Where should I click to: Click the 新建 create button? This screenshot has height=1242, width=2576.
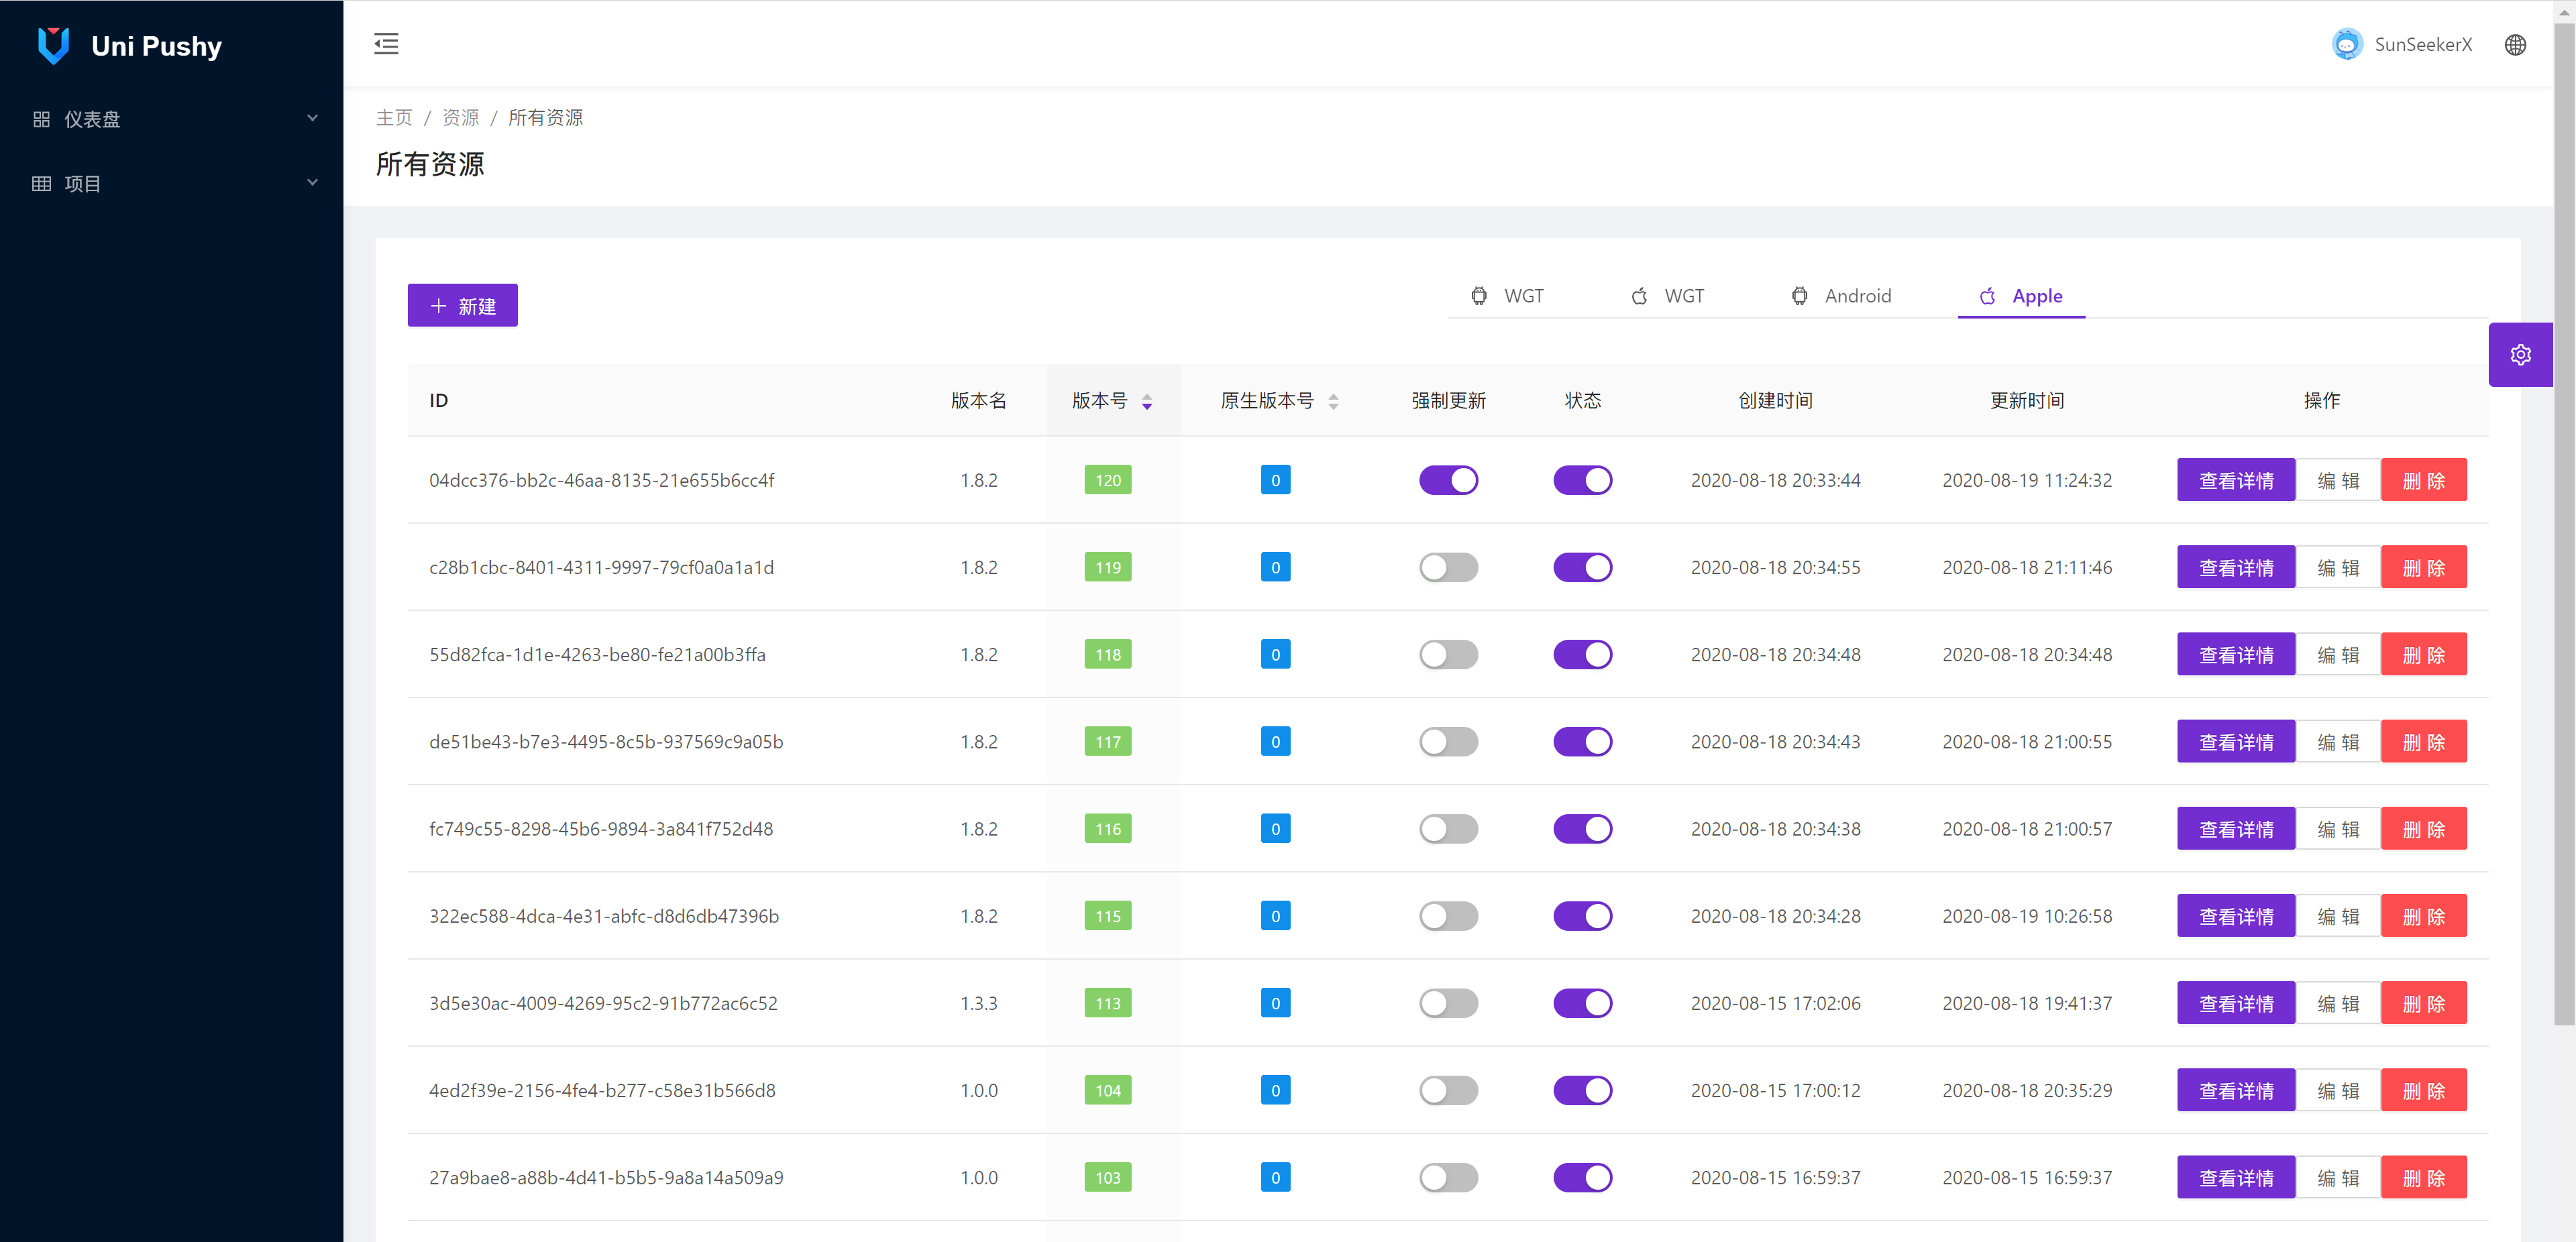(462, 306)
